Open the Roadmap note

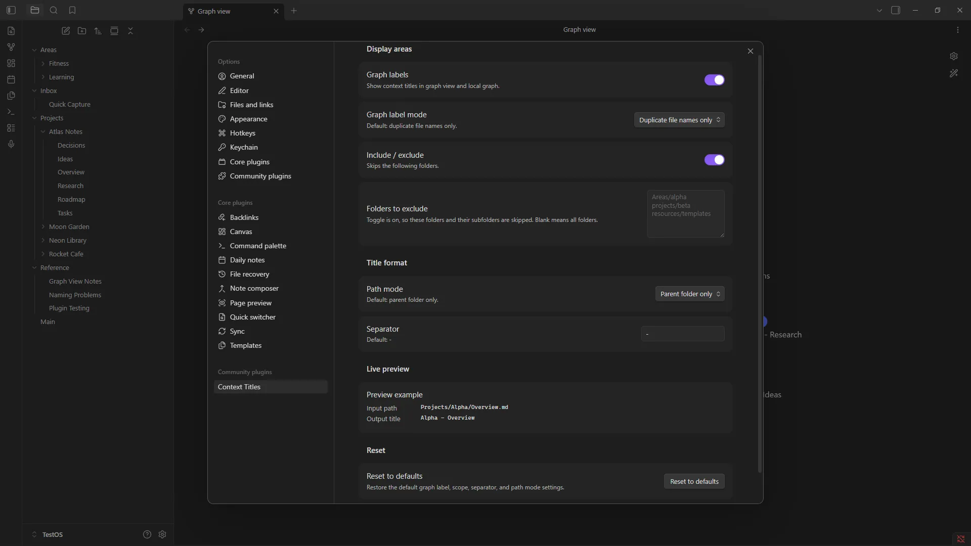71,199
